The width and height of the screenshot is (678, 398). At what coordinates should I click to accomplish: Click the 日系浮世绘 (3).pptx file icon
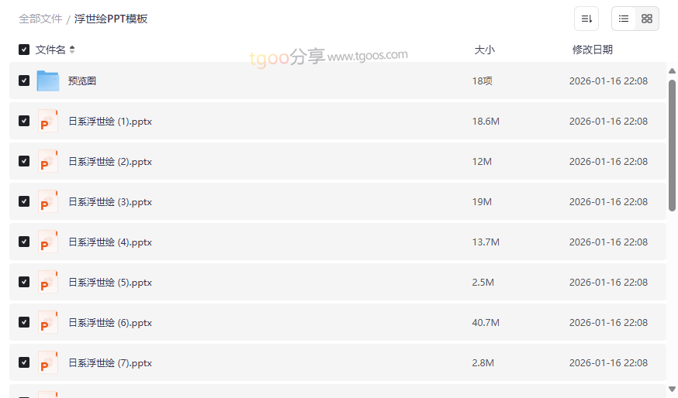point(48,201)
